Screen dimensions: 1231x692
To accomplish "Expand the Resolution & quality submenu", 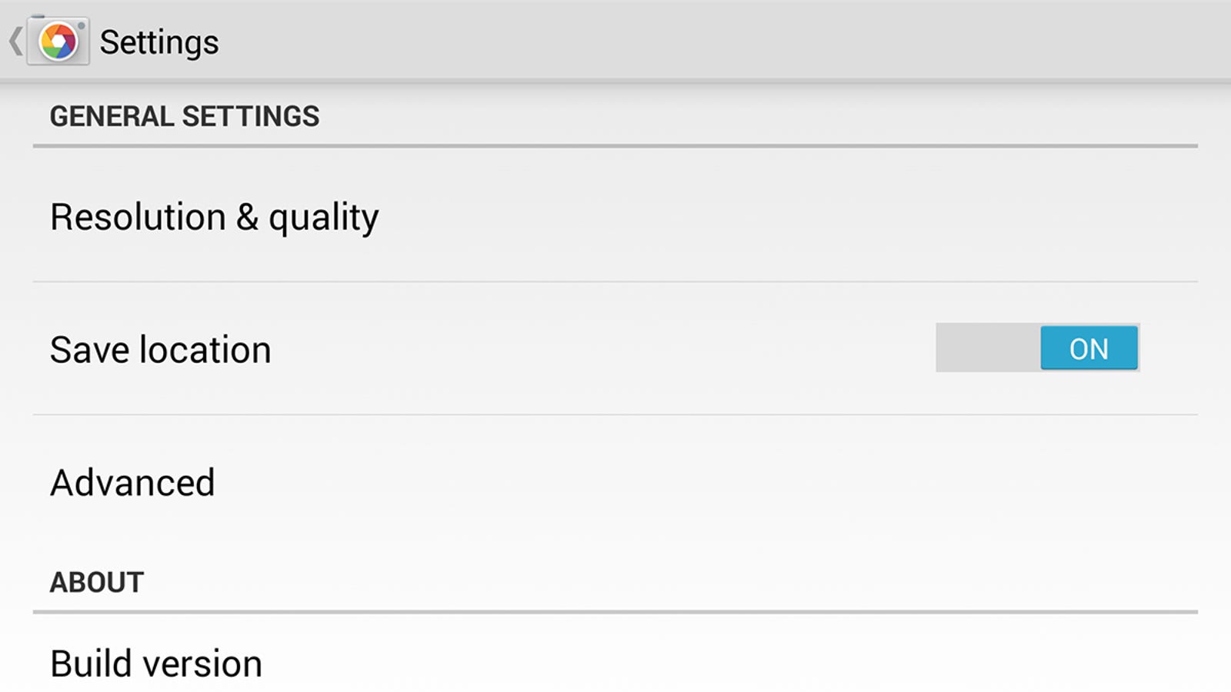I will click(x=615, y=216).
